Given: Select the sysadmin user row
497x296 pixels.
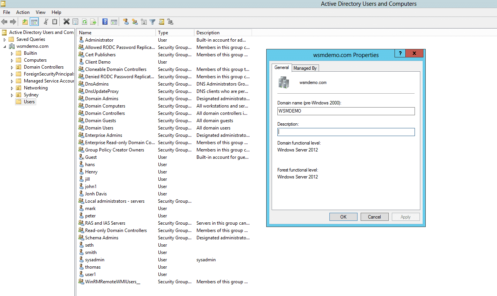Looking at the screenshot, I should [164, 260].
